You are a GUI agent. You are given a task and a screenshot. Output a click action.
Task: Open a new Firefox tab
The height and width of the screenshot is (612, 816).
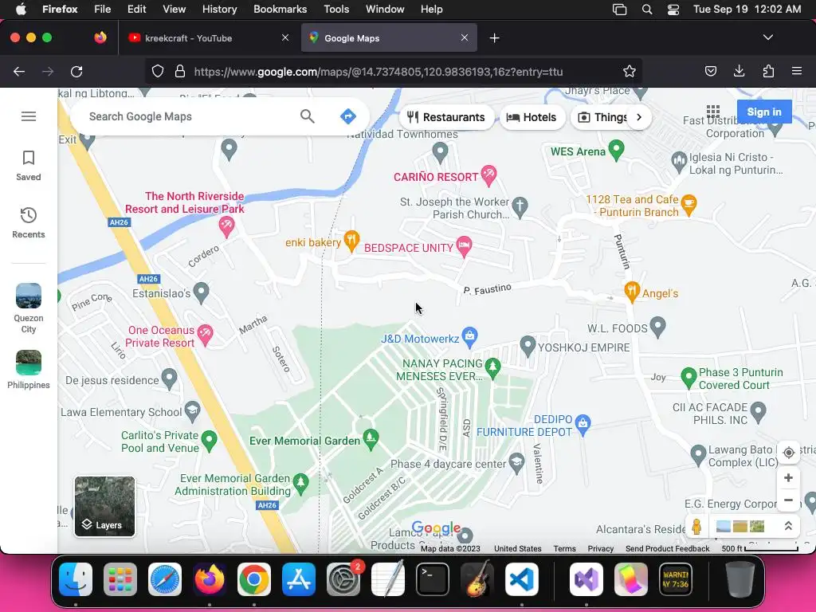(x=494, y=38)
